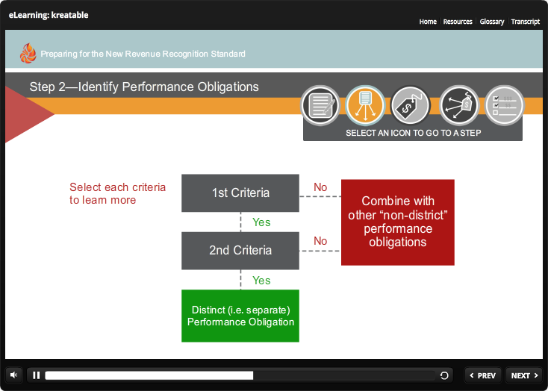Click the replay circular arrow icon
This screenshot has width=548, height=391.
coord(445,375)
